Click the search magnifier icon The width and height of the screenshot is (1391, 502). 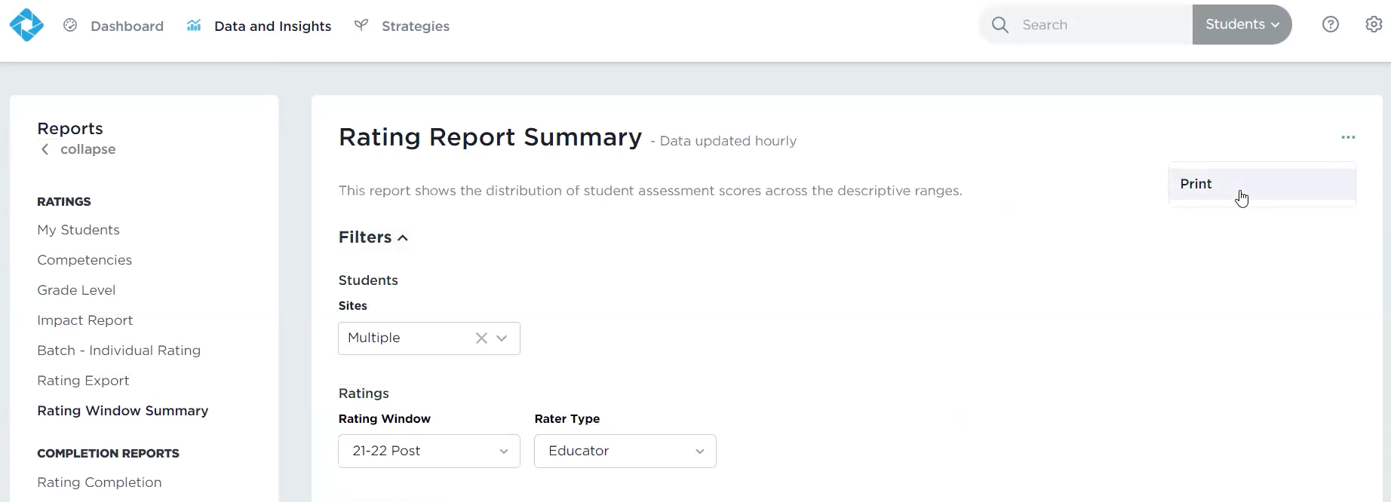1000,25
